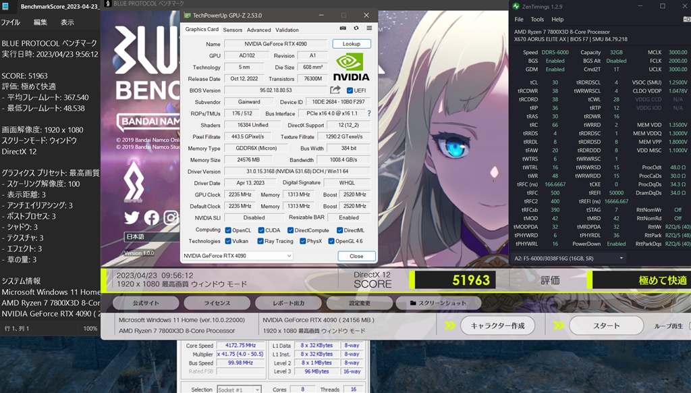Click the score value 51963
691x393 pixels.
[471, 280]
